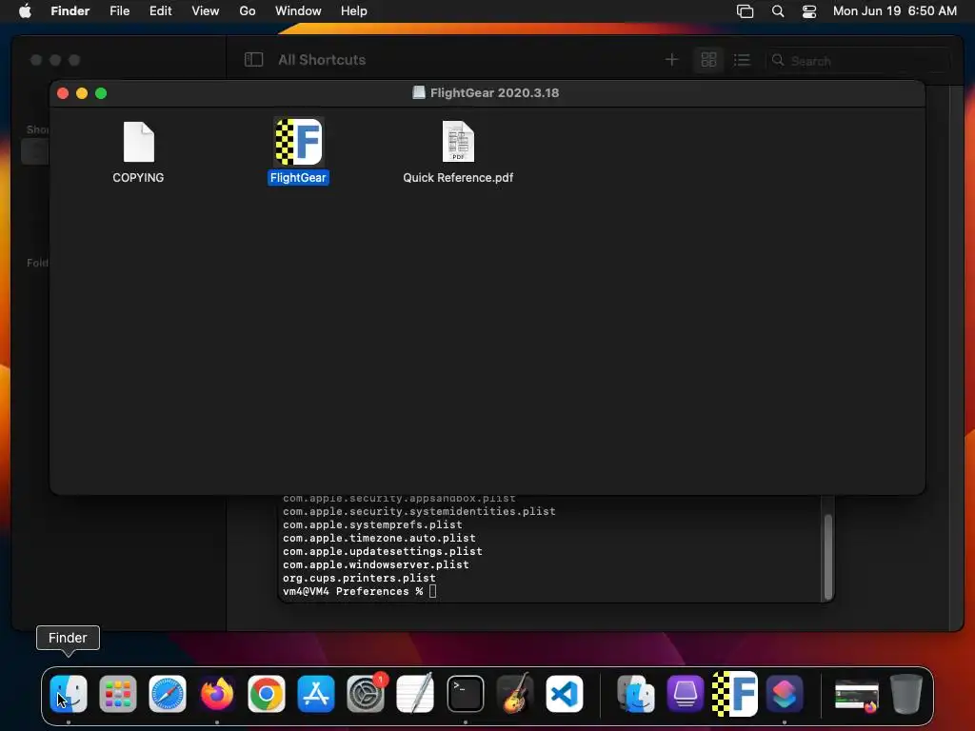Viewport: 975px width, 731px height.
Task: Switch Shortcuts to list view
Action: tap(742, 60)
